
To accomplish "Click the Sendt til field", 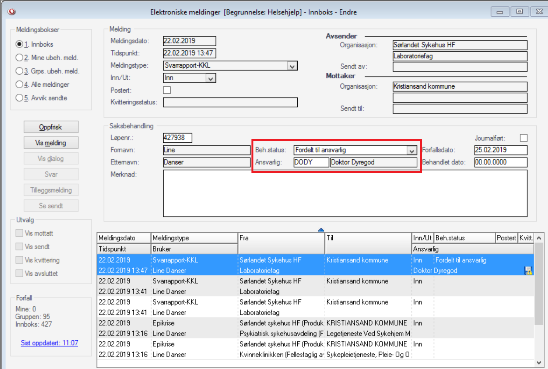I will click(460, 108).
